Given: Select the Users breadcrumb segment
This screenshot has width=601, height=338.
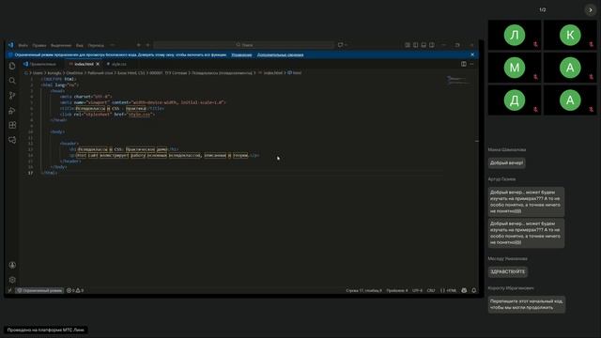Looking at the screenshot, I should tap(38, 73).
